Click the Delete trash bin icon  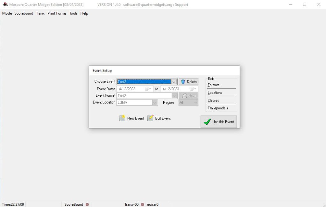[183, 82]
